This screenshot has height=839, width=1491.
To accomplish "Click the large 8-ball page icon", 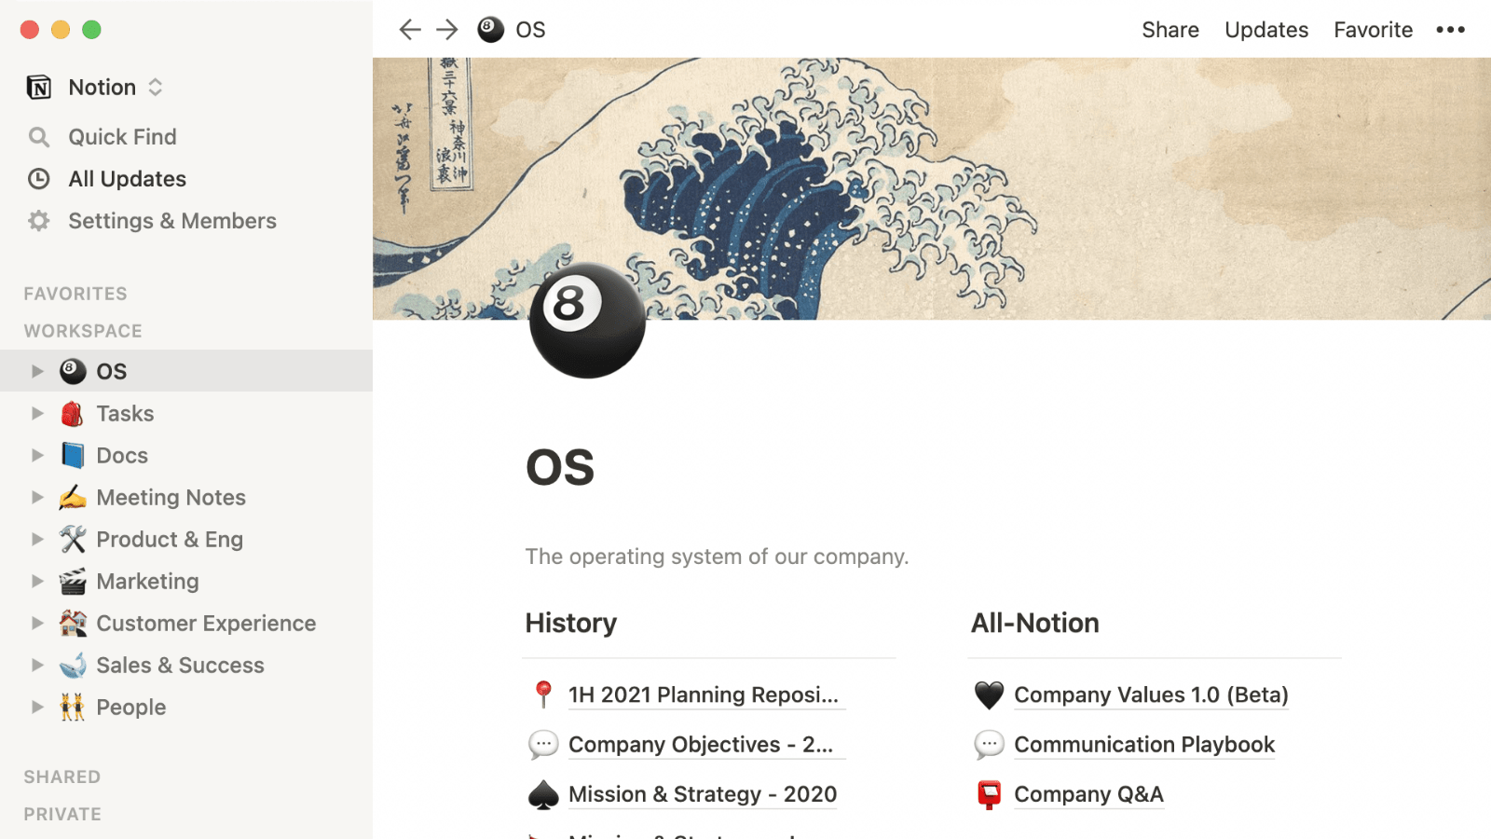I will tap(587, 320).
